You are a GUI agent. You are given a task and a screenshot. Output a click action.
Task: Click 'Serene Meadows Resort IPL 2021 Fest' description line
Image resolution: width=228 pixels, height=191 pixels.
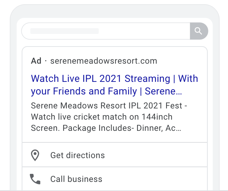coord(107,105)
